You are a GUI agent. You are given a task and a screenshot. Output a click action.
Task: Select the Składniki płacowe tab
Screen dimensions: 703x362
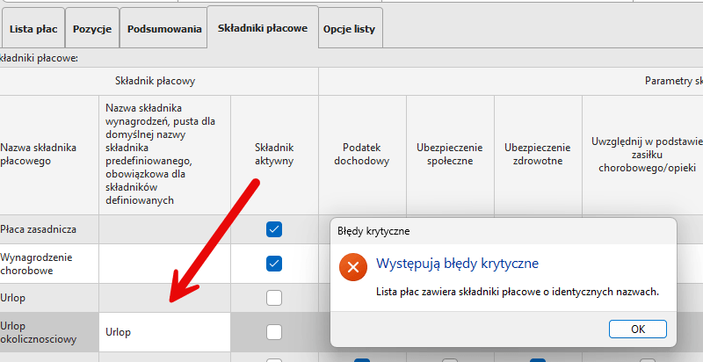point(263,28)
